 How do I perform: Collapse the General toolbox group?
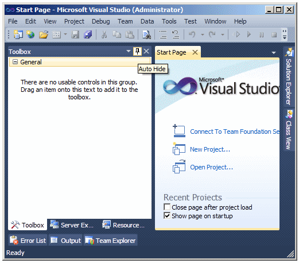pyautogui.click(x=15, y=62)
